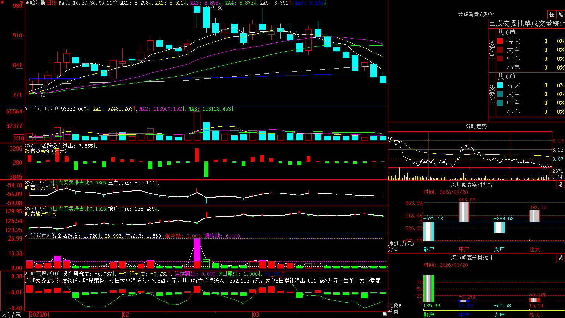Click the 龙虎看盘(逐单) panel title

(x=476, y=14)
